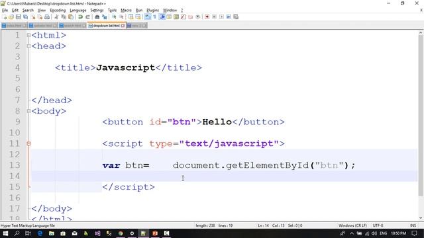This screenshot has width=424, height=238.
Task: Toggle synchronized vertical scrolling
Action: (131, 17)
